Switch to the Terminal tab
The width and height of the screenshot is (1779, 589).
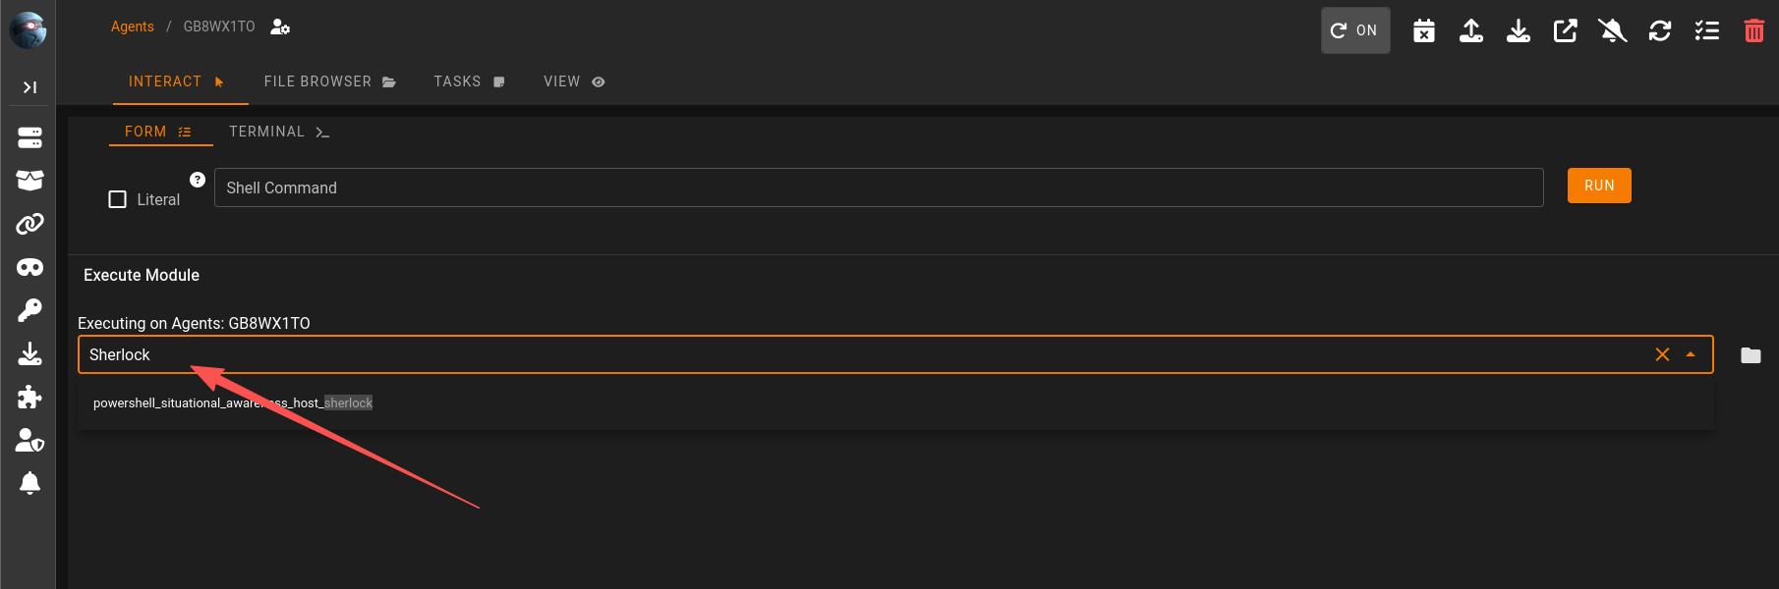coord(278,132)
